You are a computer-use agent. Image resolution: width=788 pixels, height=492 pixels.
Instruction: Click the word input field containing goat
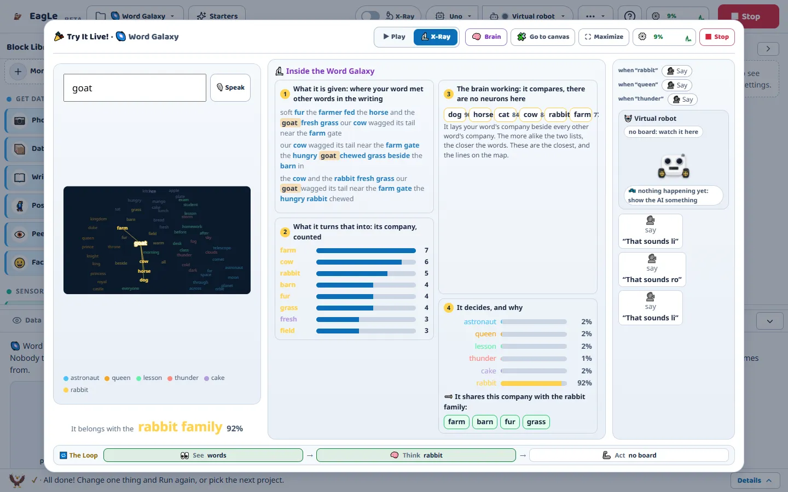[135, 88]
